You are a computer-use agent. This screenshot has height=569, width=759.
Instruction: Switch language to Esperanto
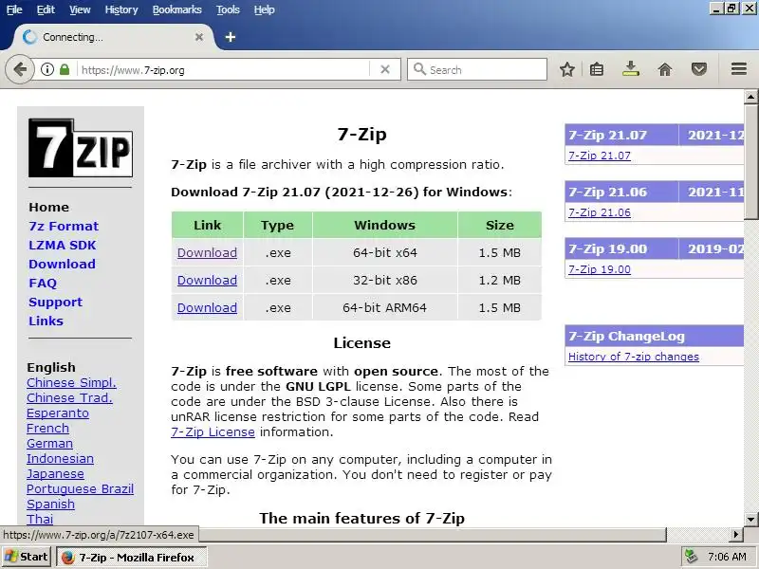58,413
